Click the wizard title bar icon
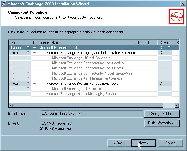Viewport: 187px width, 151px height. [4, 4]
